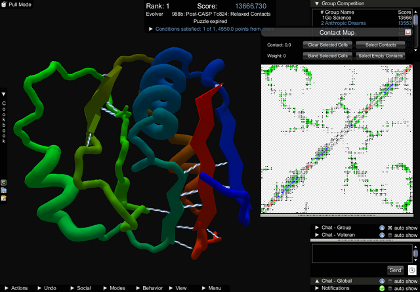This screenshot has height=292, width=420.
Task: Expand the Conditions satisfied details
Action: [x=151, y=29]
